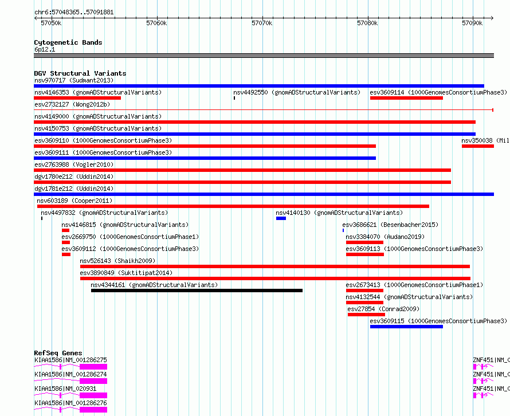Open esv3609112 1000Genomes Phase3 label

click(x=130, y=249)
